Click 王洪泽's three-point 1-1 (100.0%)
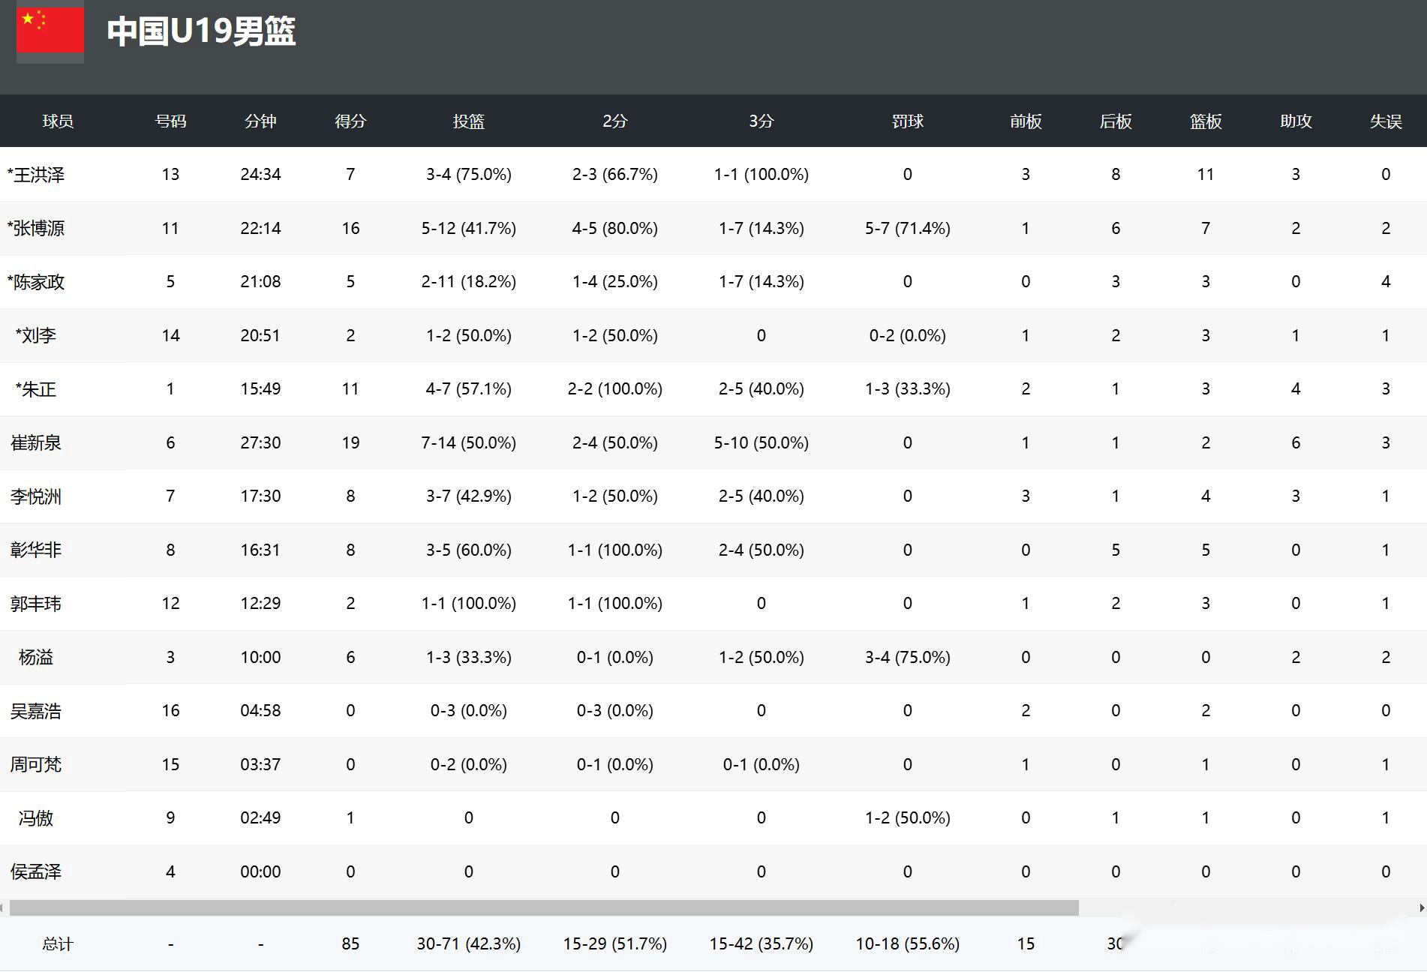This screenshot has height=972, width=1427. pos(762,174)
